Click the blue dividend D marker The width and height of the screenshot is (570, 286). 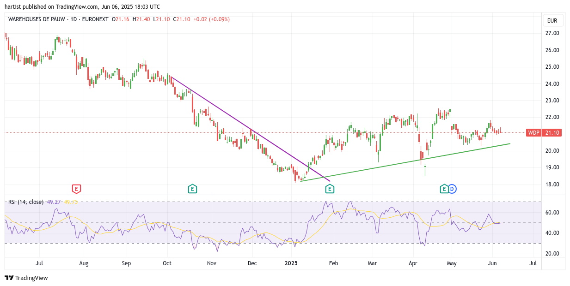452,189
